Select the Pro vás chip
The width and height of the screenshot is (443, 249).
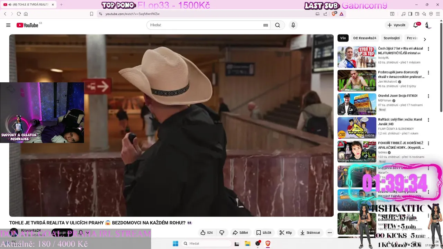[412, 38]
